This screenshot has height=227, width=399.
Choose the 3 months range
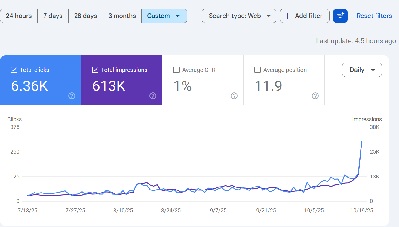point(122,16)
